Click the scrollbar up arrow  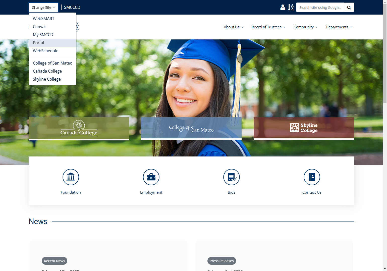(385, 2)
